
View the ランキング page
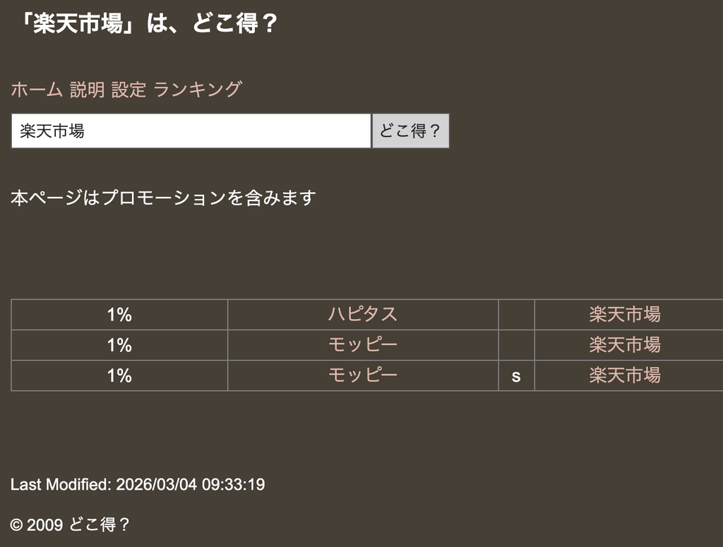tap(198, 90)
